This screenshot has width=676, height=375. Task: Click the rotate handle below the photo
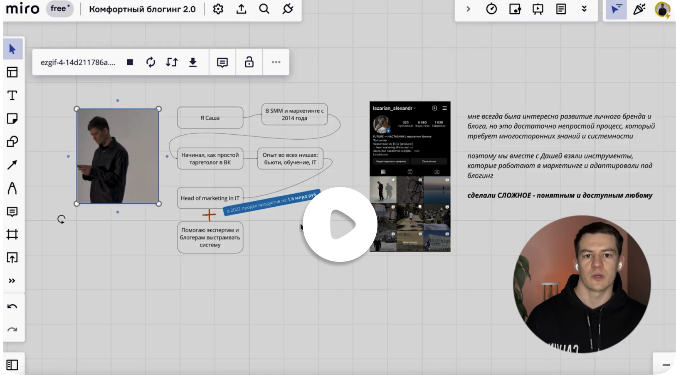tap(62, 220)
